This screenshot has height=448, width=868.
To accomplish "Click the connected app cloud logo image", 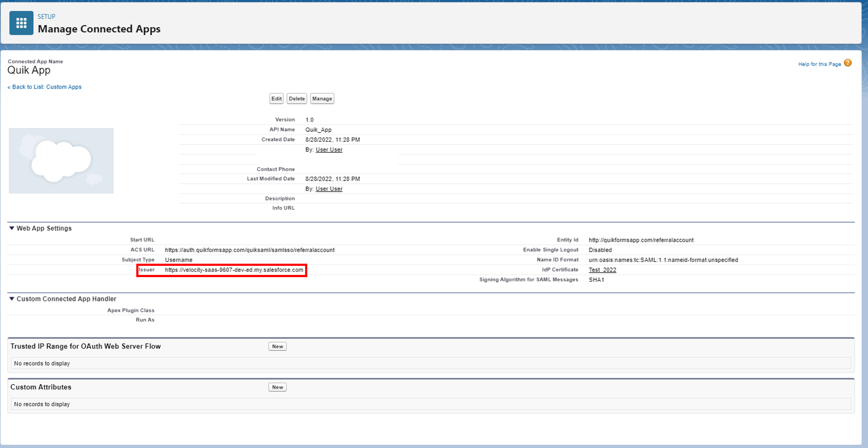I will pos(61,160).
